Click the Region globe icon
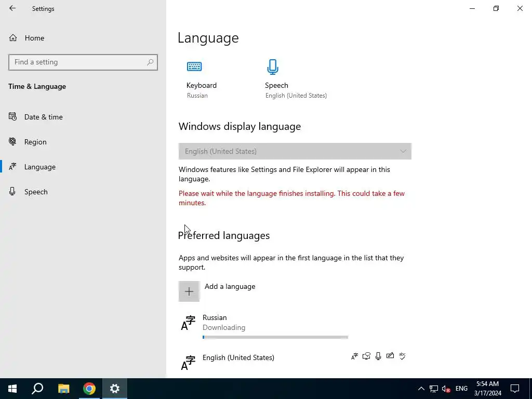 coord(12,141)
